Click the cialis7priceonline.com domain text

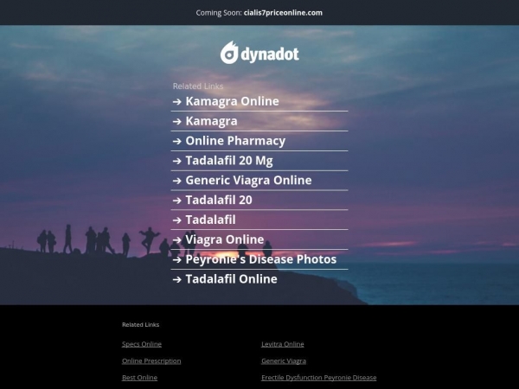point(283,13)
